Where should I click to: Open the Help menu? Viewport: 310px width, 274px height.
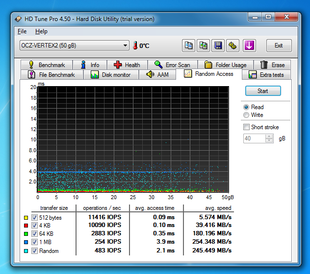click(x=41, y=31)
